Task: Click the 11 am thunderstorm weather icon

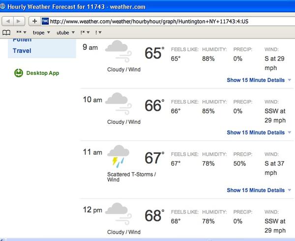Action: point(118,156)
